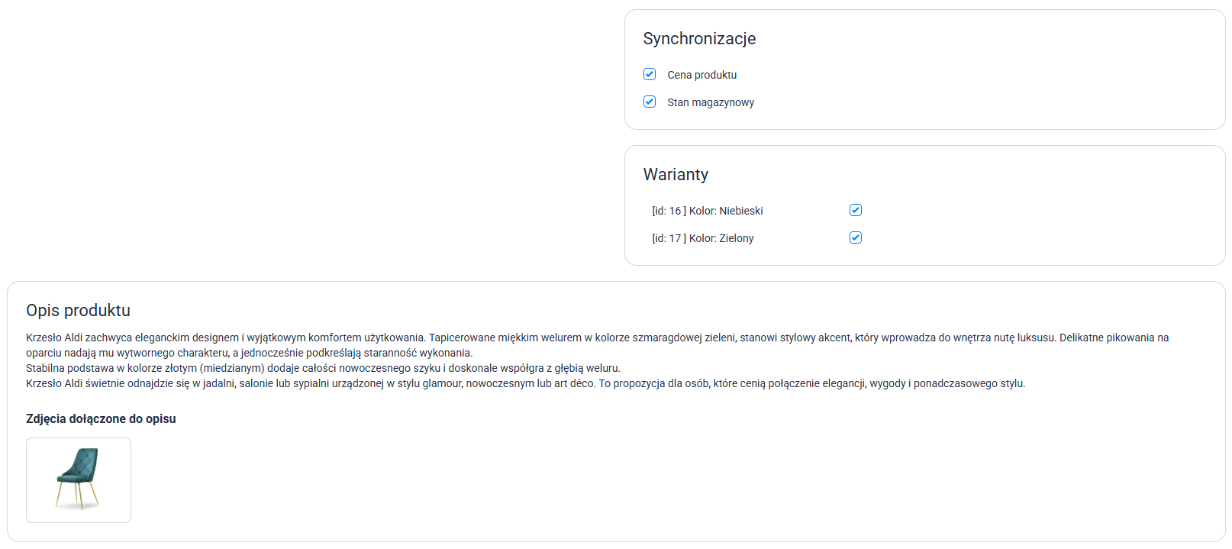The height and width of the screenshot is (549, 1232).
Task: Toggle the Cena produktu checkbox
Action: (650, 74)
